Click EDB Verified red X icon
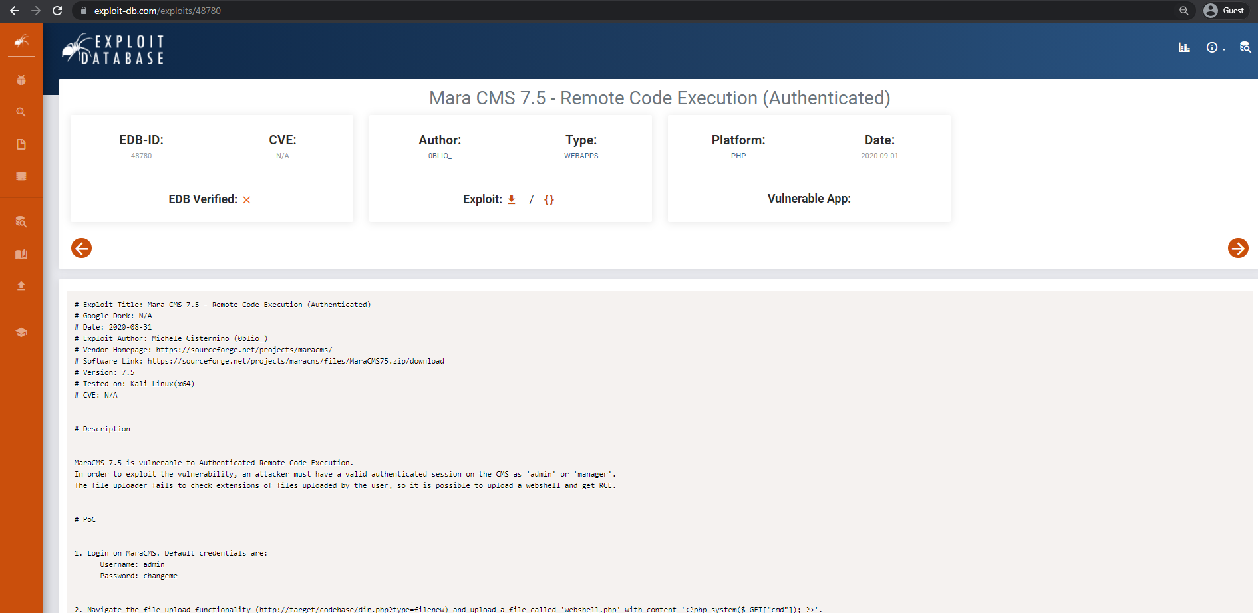 pos(247,200)
